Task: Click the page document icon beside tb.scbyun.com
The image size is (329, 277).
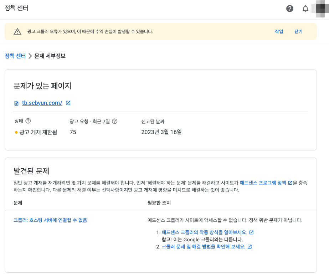Action: (16, 103)
